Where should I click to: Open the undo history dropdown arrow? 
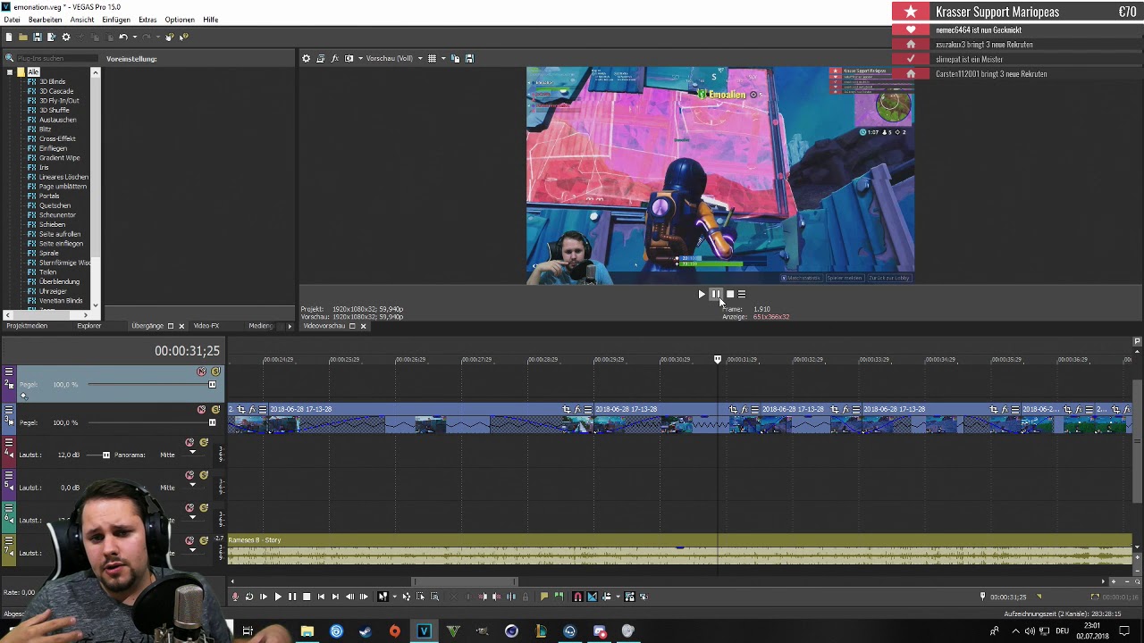click(134, 37)
